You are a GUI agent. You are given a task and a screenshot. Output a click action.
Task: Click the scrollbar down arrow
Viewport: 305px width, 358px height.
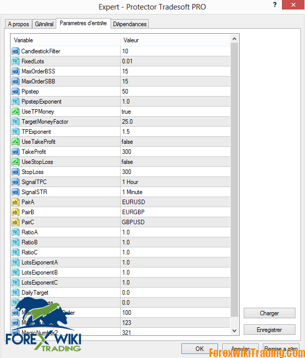[x=234, y=331]
